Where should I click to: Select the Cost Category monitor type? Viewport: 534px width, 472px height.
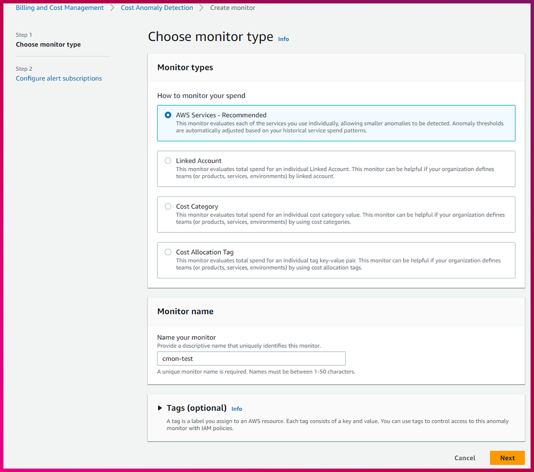[168, 206]
